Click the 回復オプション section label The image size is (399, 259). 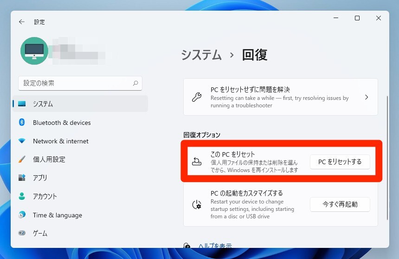[202, 135]
